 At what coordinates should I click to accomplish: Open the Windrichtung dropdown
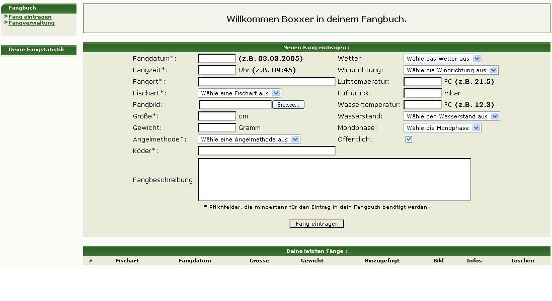point(450,70)
